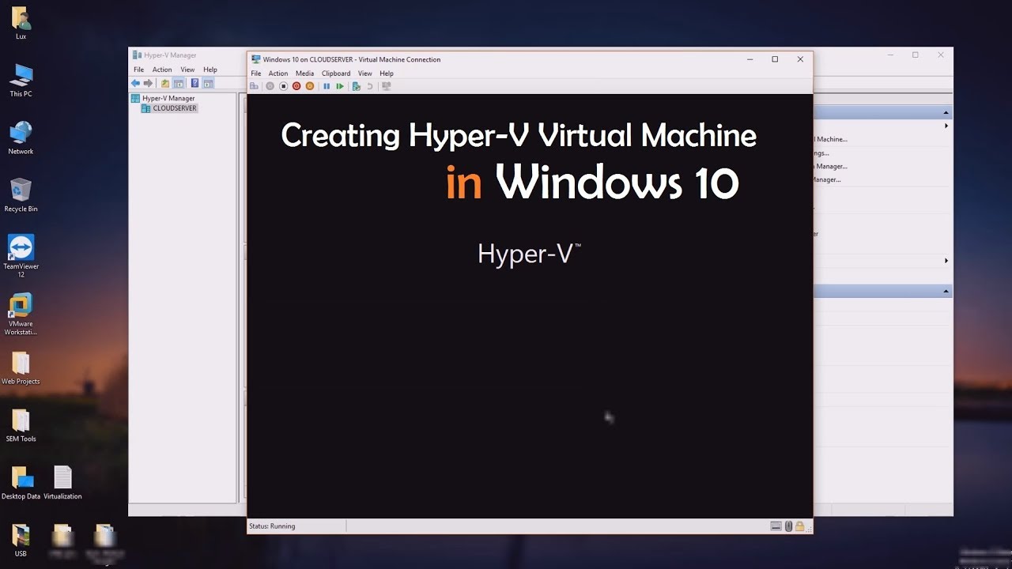Click the Enhanced Session monitor icon
Image resolution: width=1012 pixels, height=569 pixels.
(x=387, y=86)
